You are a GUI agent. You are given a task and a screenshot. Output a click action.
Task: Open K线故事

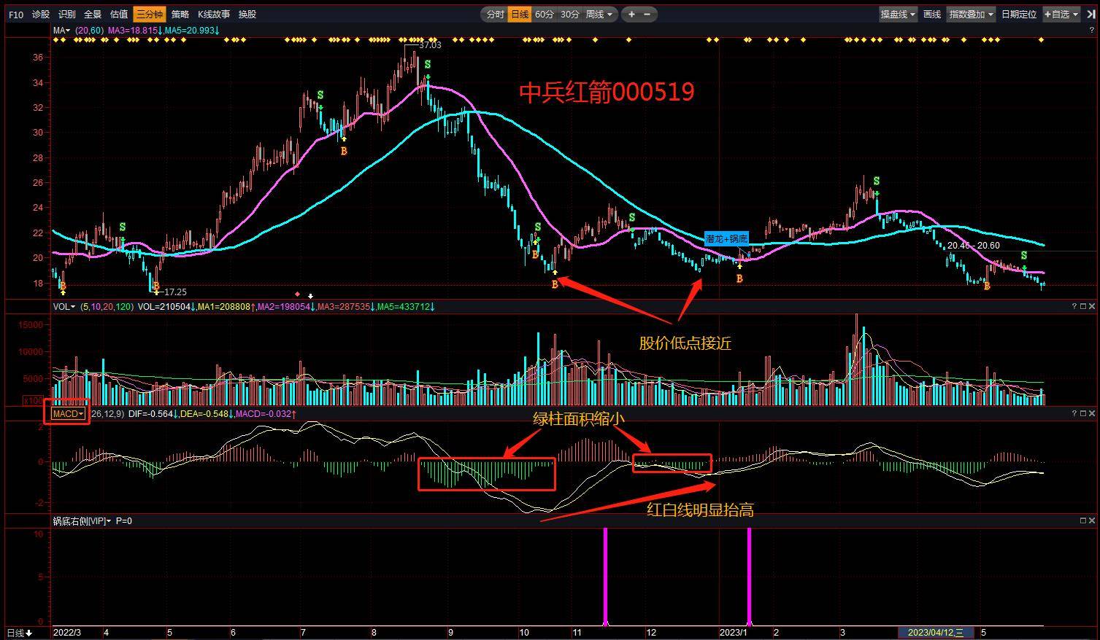click(x=214, y=14)
